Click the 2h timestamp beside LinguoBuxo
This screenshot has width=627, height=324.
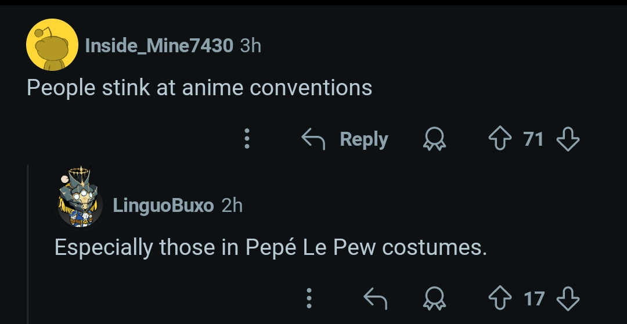coord(232,205)
